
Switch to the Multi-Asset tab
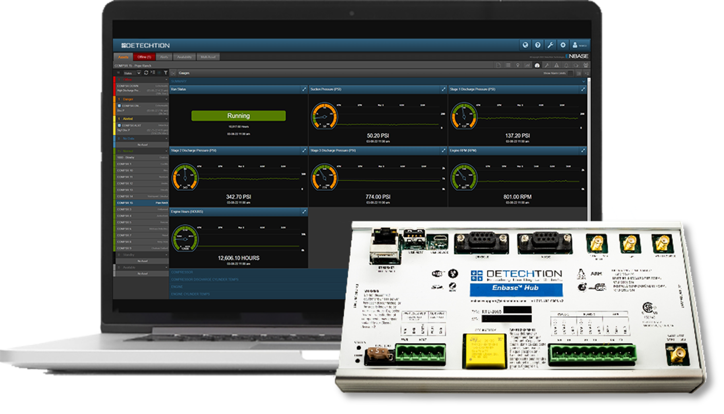[208, 57]
